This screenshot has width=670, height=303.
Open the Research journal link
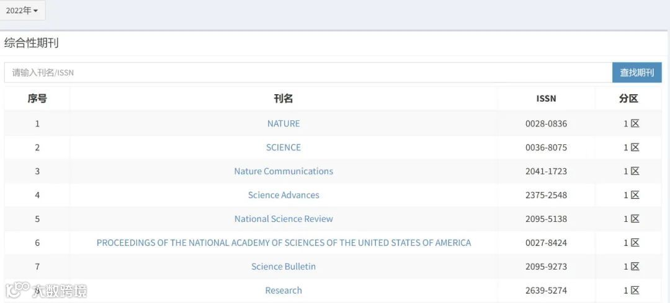(x=284, y=290)
